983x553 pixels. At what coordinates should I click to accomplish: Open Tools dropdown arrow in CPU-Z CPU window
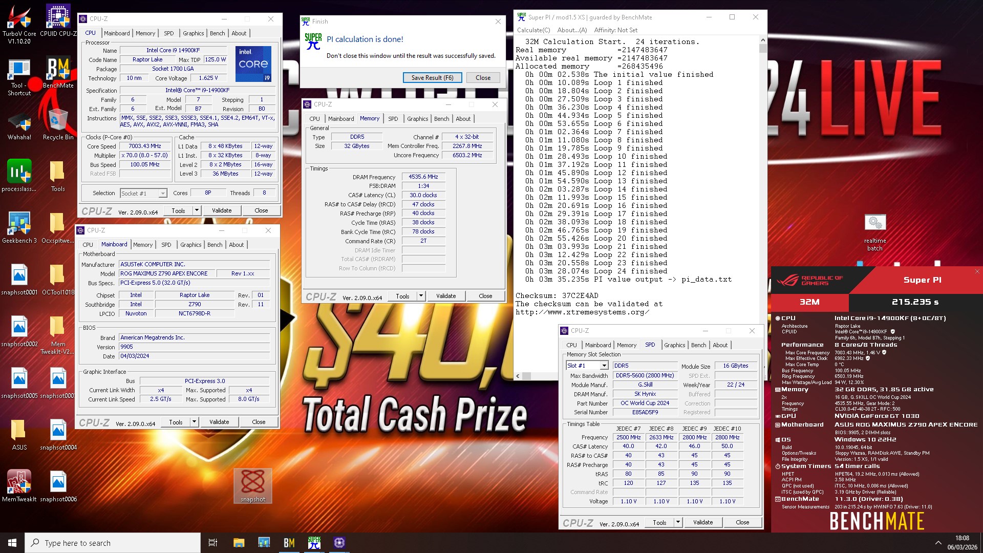click(196, 210)
